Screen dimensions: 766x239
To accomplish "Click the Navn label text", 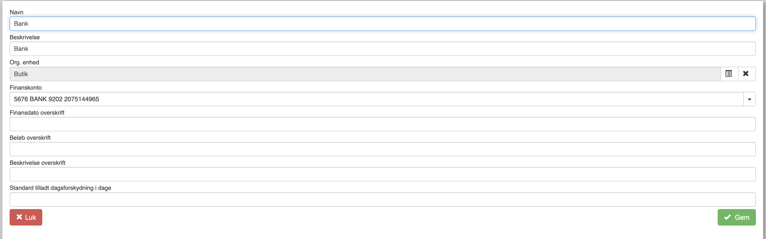I will pyautogui.click(x=16, y=12).
